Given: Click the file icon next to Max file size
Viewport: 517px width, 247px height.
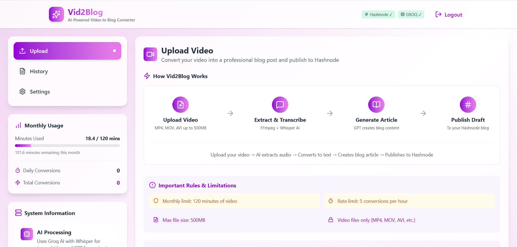Looking at the screenshot, I should [x=156, y=220].
